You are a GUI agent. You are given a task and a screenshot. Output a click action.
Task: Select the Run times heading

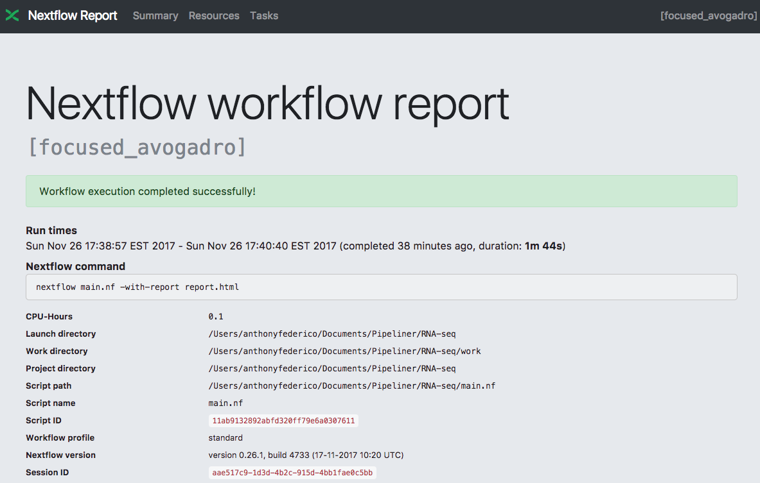tap(51, 230)
